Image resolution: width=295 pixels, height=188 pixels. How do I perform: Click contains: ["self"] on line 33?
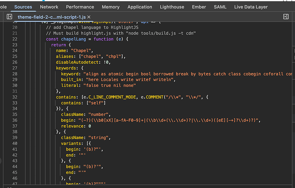(83, 103)
